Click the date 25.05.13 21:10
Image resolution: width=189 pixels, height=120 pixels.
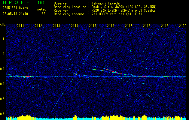[x=15, y=14]
